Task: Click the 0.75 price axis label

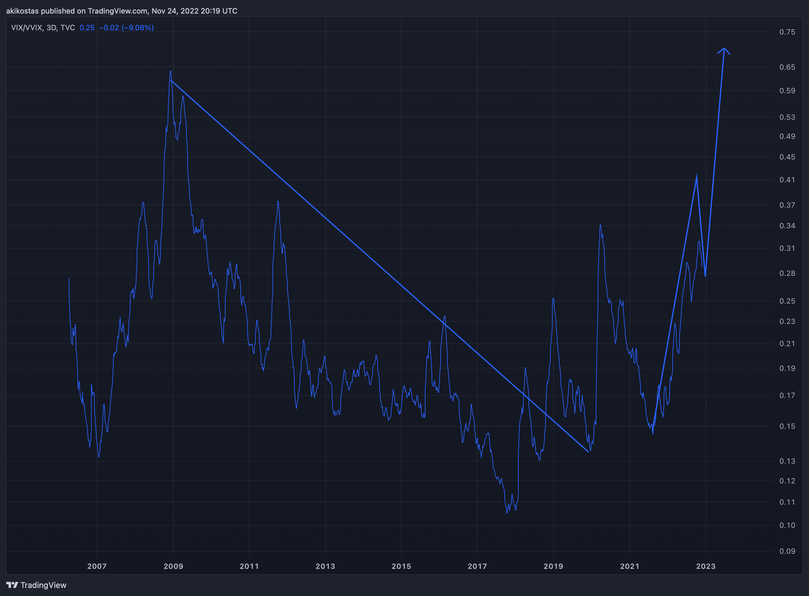Action: (787, 32)
